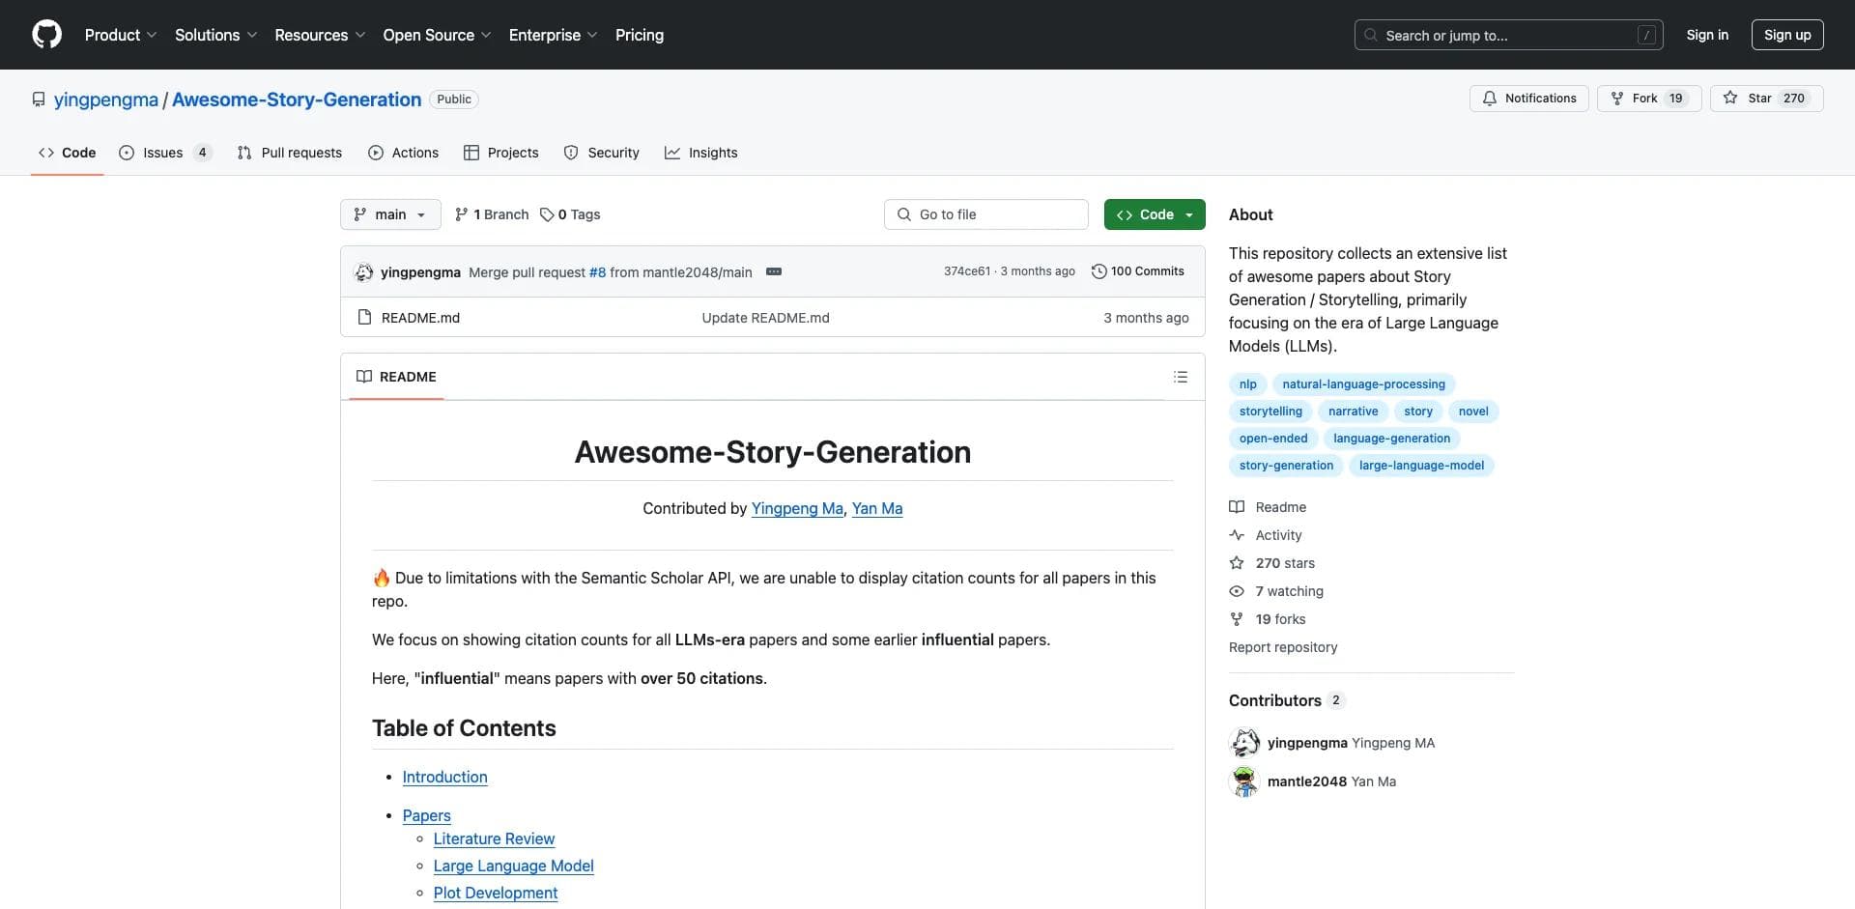The width and height of the screenshot is (1855, 909).
Task: Switch to the Issues tab
Action: [164, 153]
